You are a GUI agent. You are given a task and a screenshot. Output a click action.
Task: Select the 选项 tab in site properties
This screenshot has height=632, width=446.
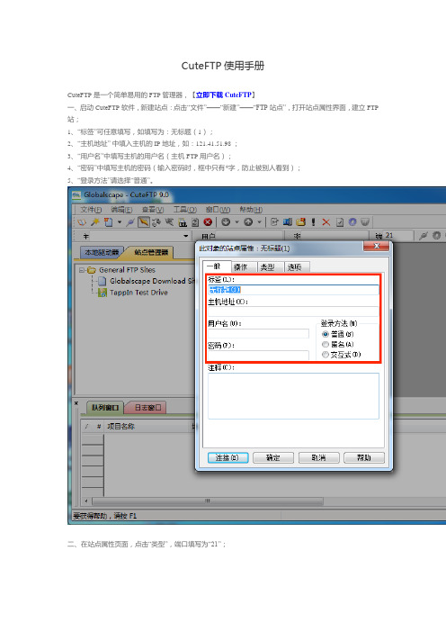tap(297, 266)
